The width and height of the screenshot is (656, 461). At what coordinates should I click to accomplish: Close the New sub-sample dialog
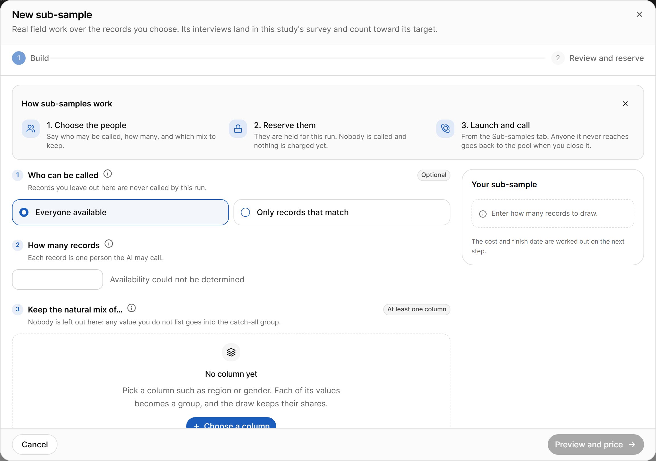[639, 14]
